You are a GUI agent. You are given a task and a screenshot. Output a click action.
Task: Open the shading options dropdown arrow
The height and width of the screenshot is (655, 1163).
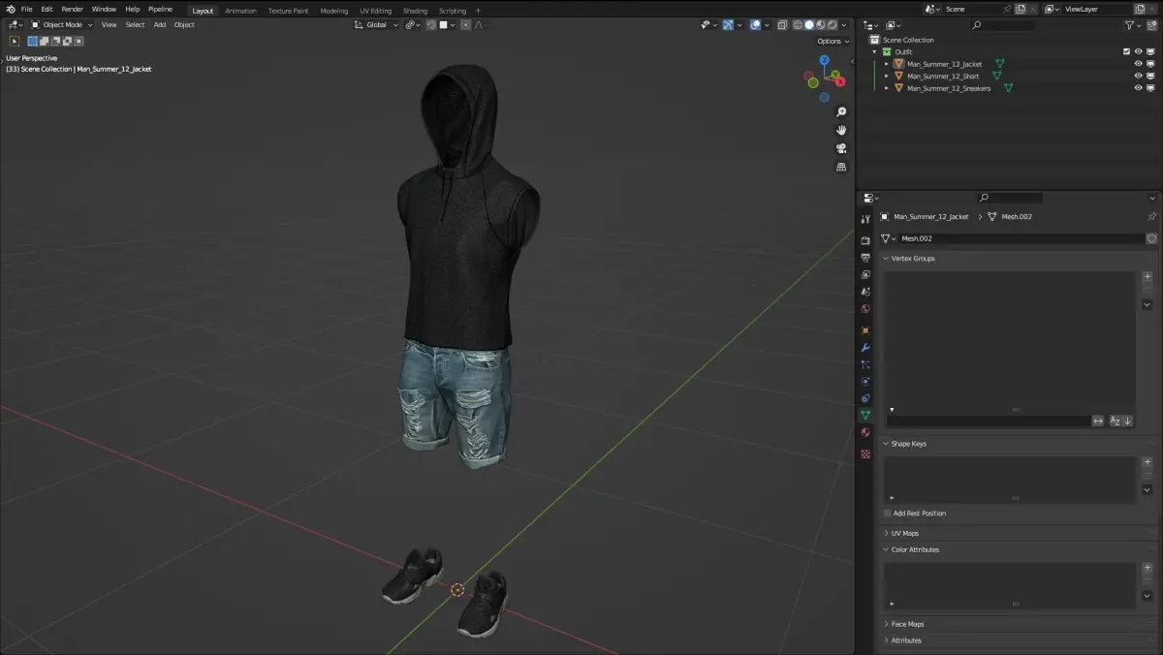point(844,25)
